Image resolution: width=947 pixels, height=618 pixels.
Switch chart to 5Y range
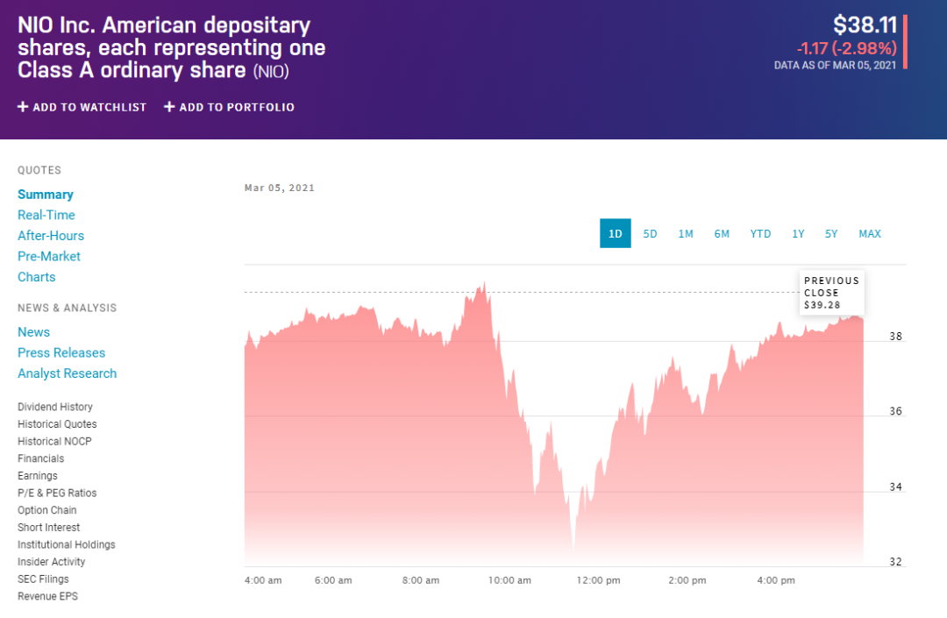tap(831, 233)
